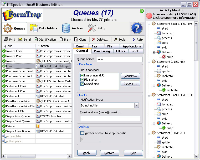Click the pcl template document icon
Screen dimensions: 200x160
click(x=3, y=141)
